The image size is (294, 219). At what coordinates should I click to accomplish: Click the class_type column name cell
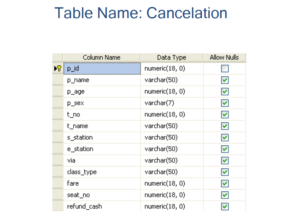[102, 172]
